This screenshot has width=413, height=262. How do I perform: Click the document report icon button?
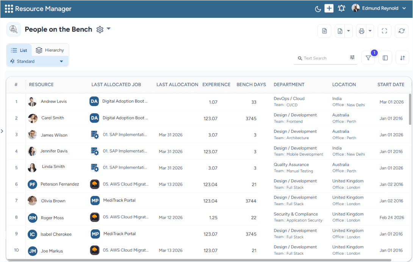(324, 31)
